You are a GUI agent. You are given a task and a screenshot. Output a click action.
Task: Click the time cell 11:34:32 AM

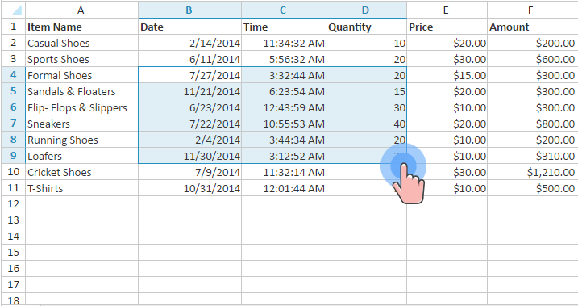pos(284,43)
